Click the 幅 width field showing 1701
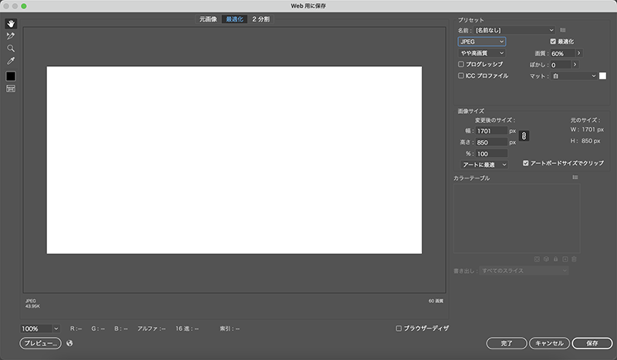 491,131
